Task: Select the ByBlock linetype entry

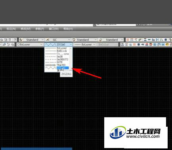Action: point(57,51)
